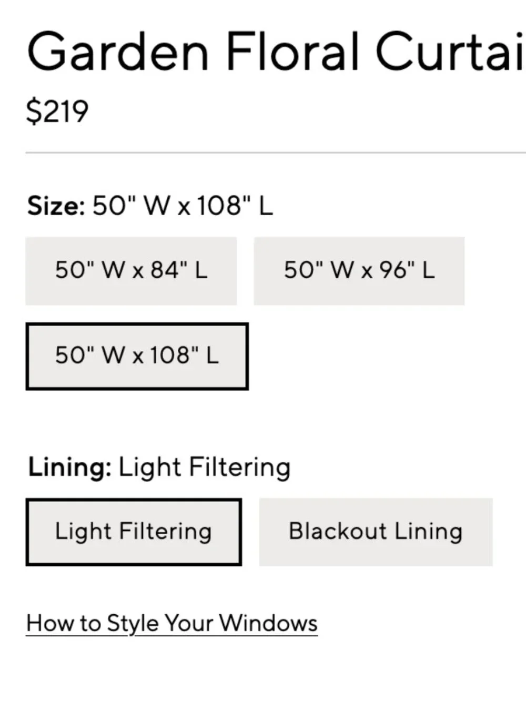Tap the Blackout Lining button
The height and width of the screenshot is (701, 526).
pos(376,532)
